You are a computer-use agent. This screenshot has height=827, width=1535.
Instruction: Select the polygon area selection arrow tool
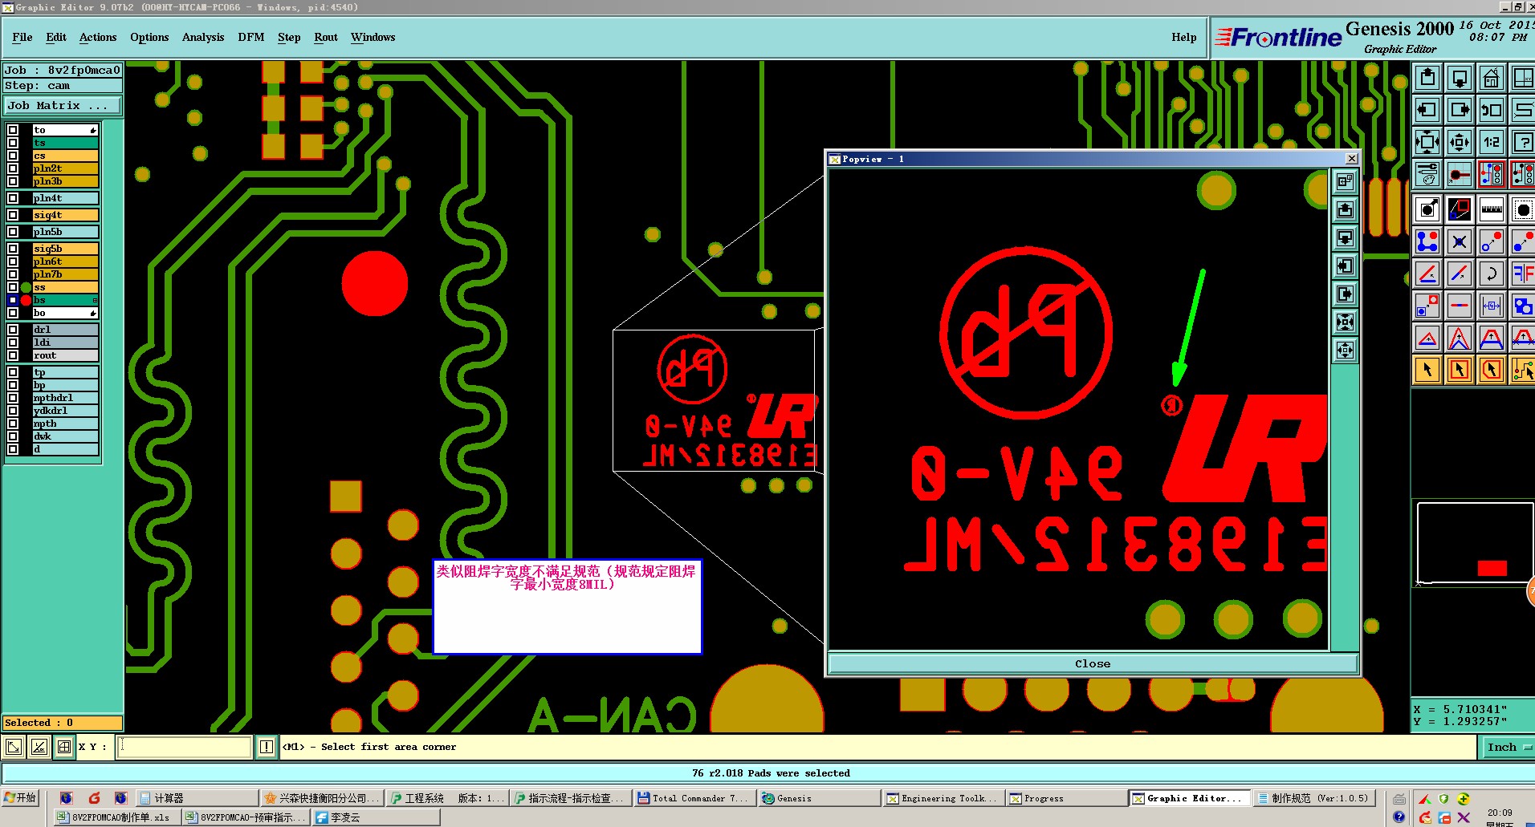pyautogui.click(x=1492, y=370)
